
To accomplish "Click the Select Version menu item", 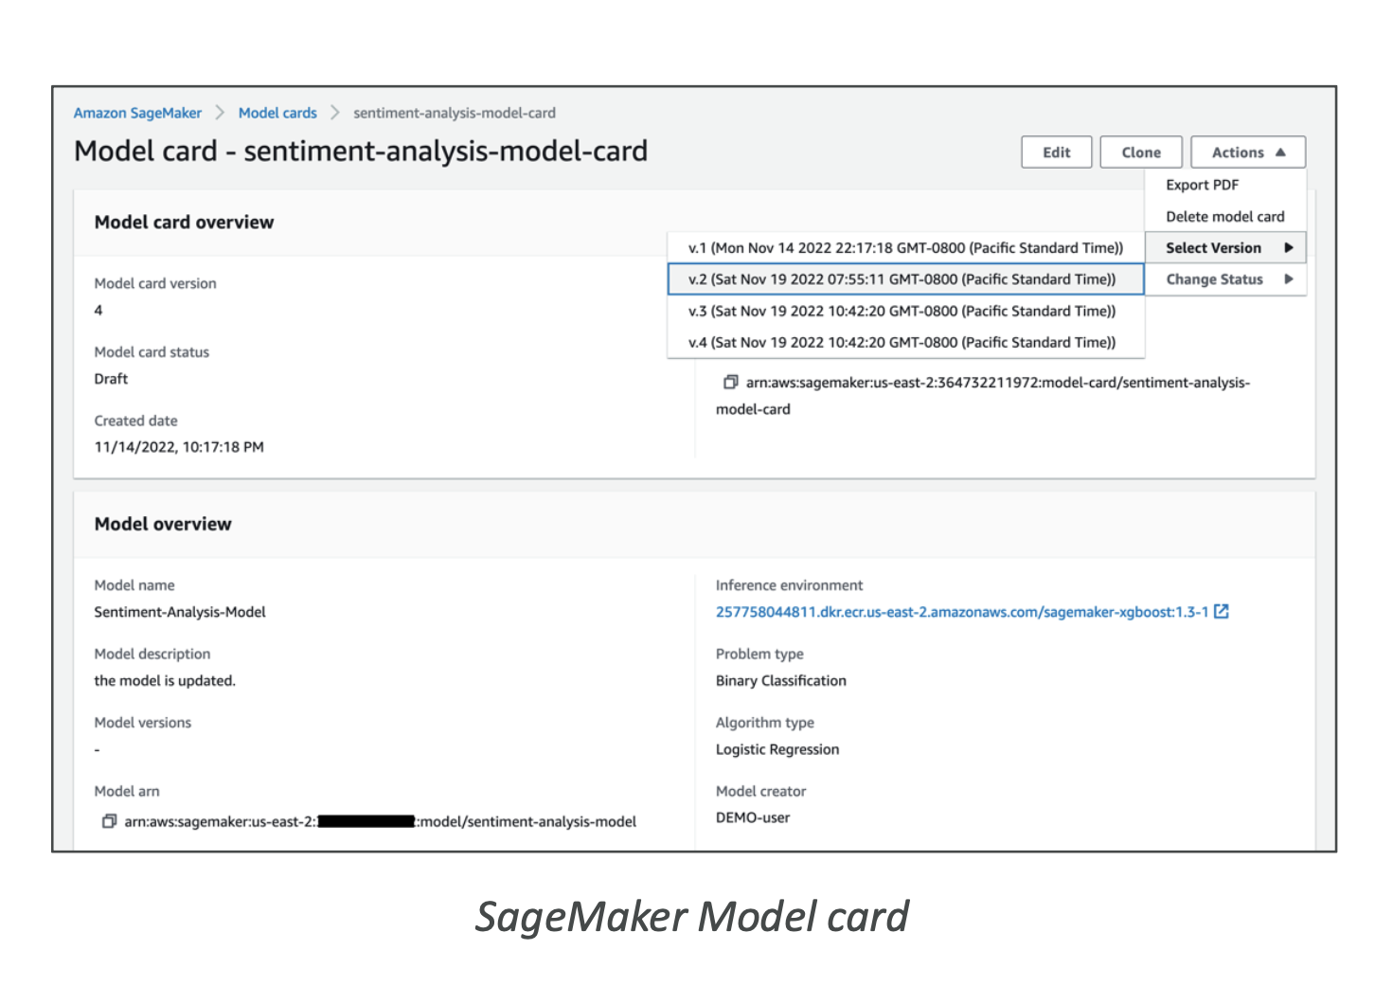I will click(x=1213, y=248).
